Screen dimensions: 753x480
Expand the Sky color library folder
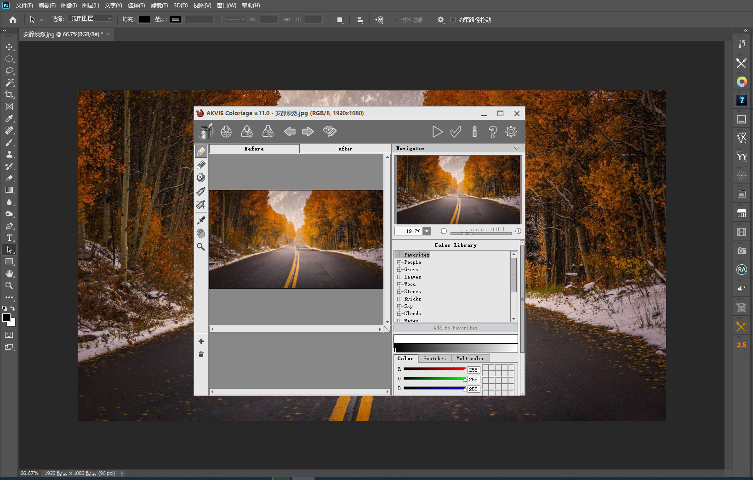(x=399, y=307)
